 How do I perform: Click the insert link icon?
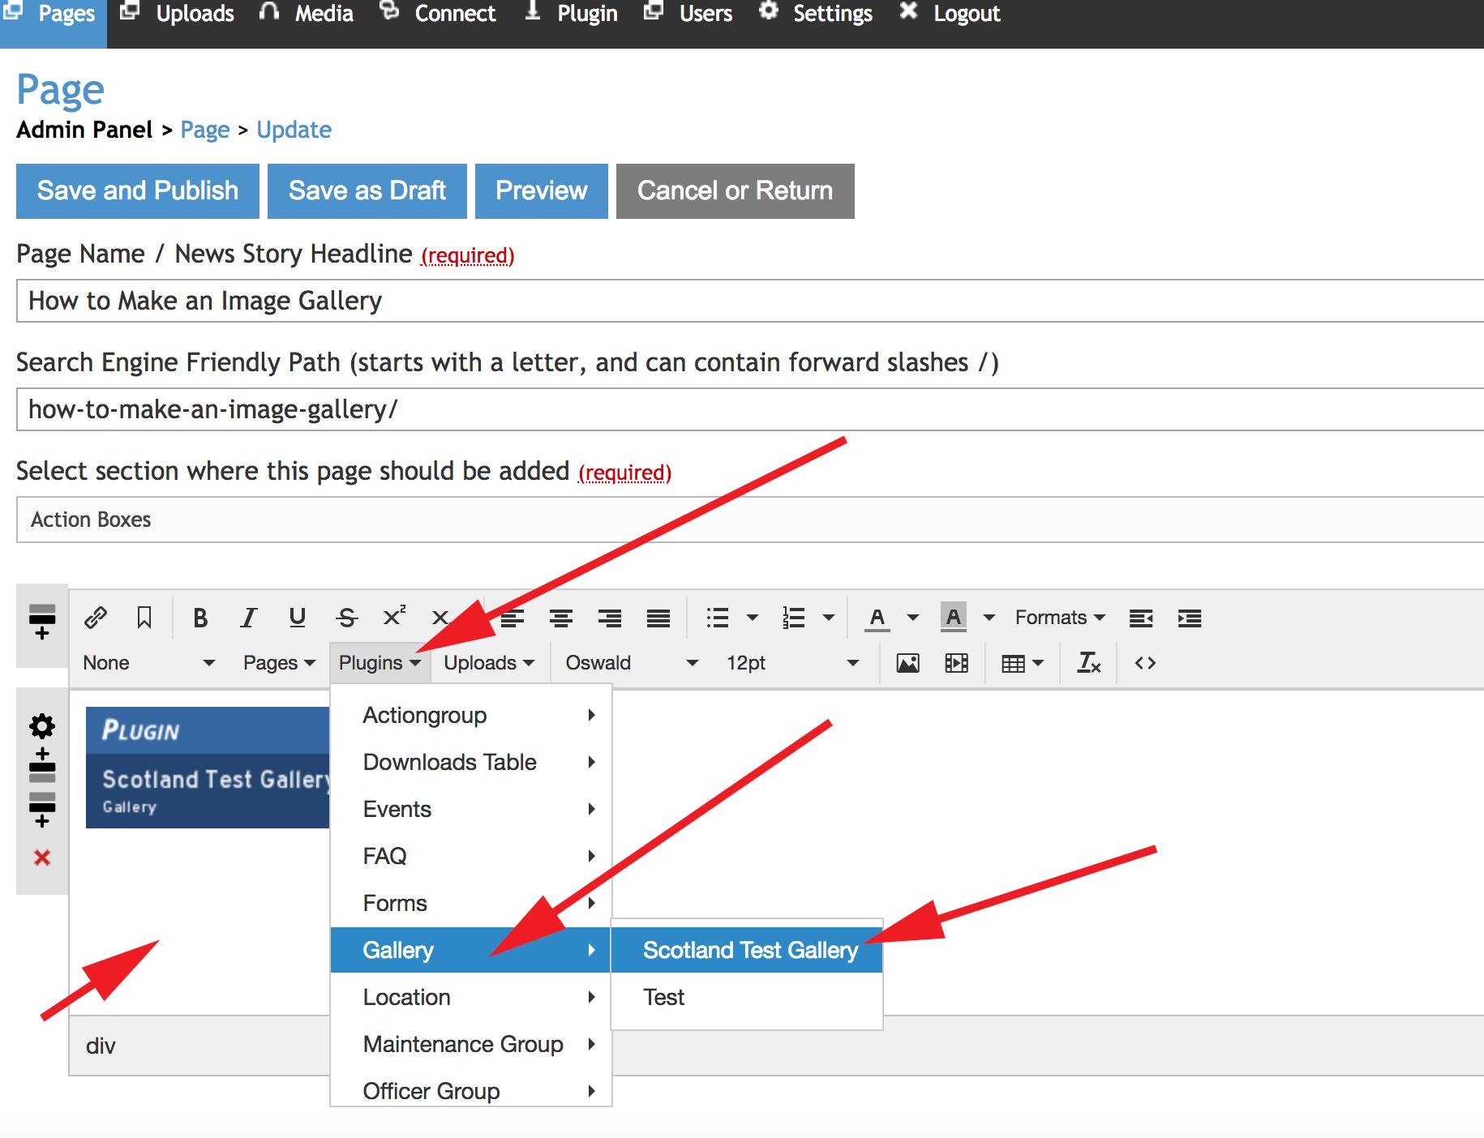(x=96, y=618)
